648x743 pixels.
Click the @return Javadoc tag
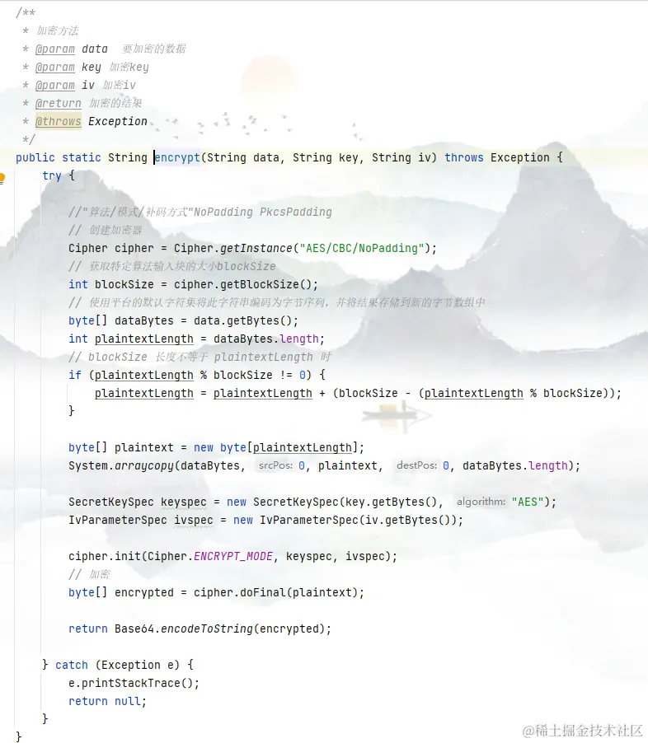point(59,103)
